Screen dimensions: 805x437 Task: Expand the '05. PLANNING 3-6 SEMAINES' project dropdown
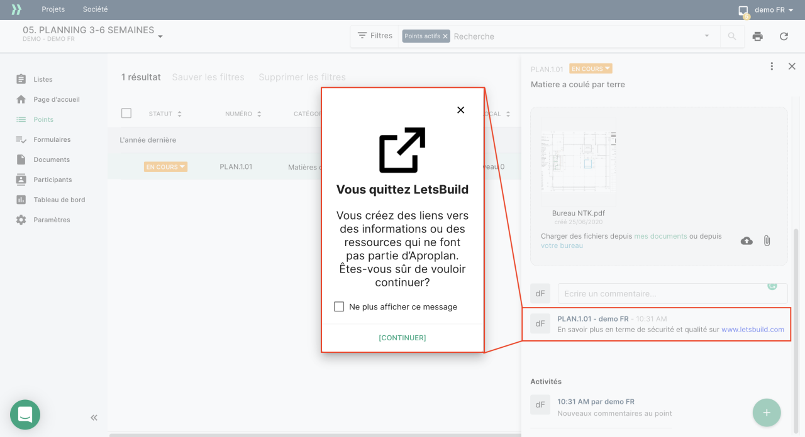pos(160,36)
